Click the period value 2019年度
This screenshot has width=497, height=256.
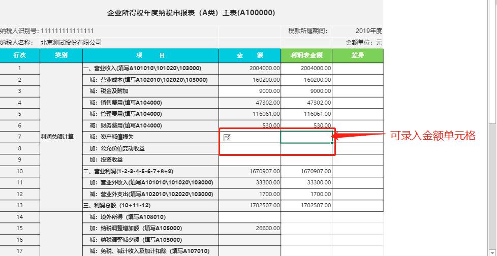[x=368, y=31]
